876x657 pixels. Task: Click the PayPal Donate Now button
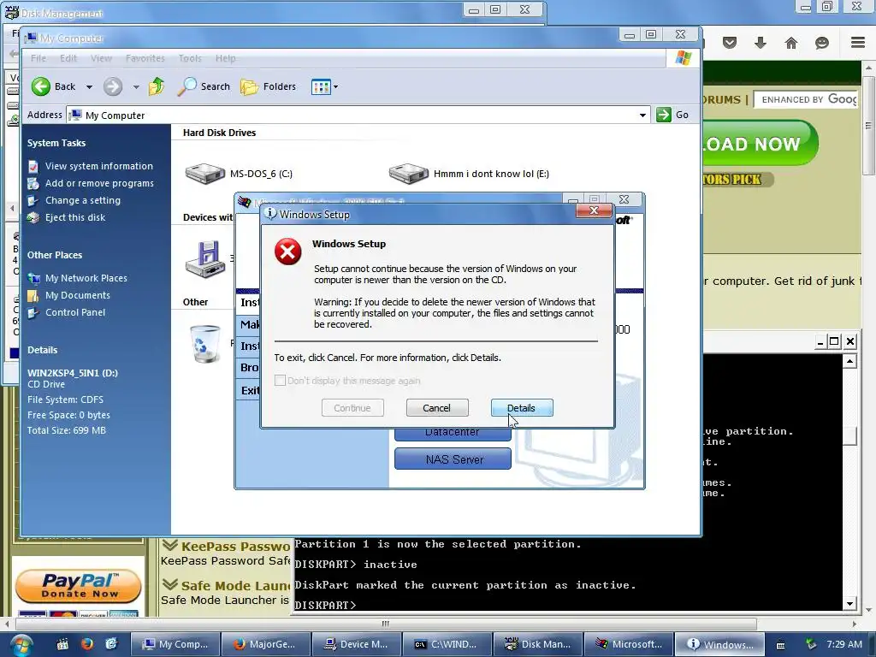click(x=78, y=586)
